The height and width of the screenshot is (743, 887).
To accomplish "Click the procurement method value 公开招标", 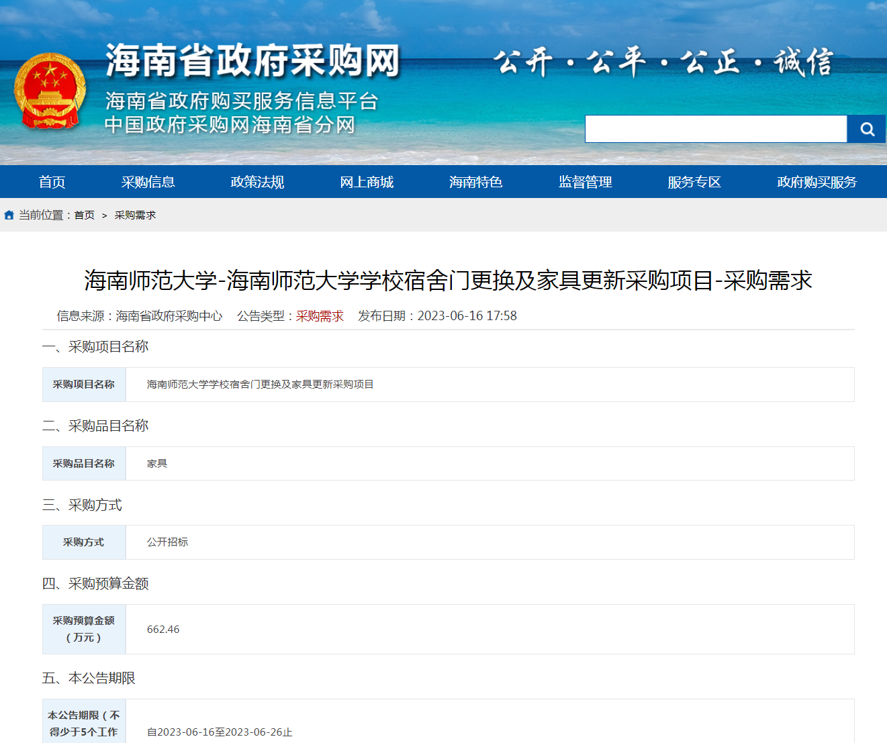I will [x=167, y=542].
